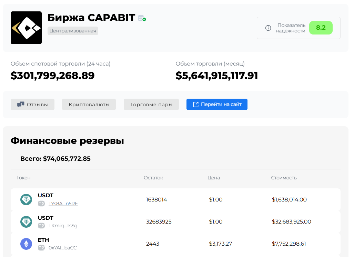Viewport: 354px width, 257px height.
Task: Click wallet icon next to TYs8A...n5RE
Action: pyautogui.click(x=42, y=204)
